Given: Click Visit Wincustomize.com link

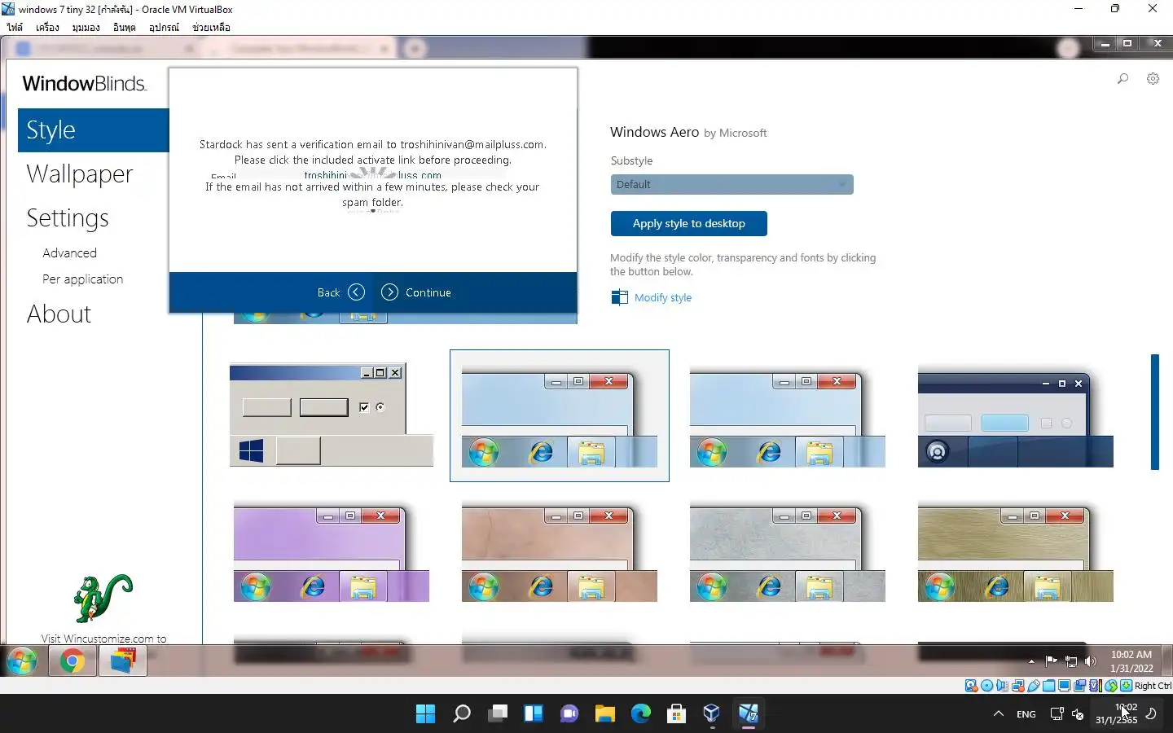Looking at the screenshot, I should (103, 639).
